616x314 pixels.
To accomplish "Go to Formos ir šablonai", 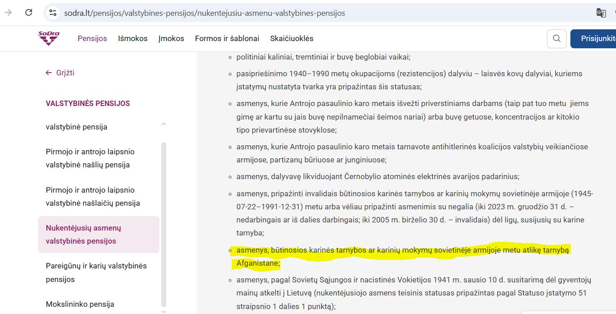I will coord(227,39).
